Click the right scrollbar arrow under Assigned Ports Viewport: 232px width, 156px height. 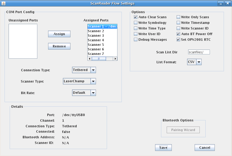click(x=116, y=58)
